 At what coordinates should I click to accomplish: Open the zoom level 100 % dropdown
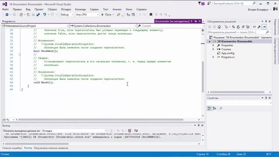point(8,119)
